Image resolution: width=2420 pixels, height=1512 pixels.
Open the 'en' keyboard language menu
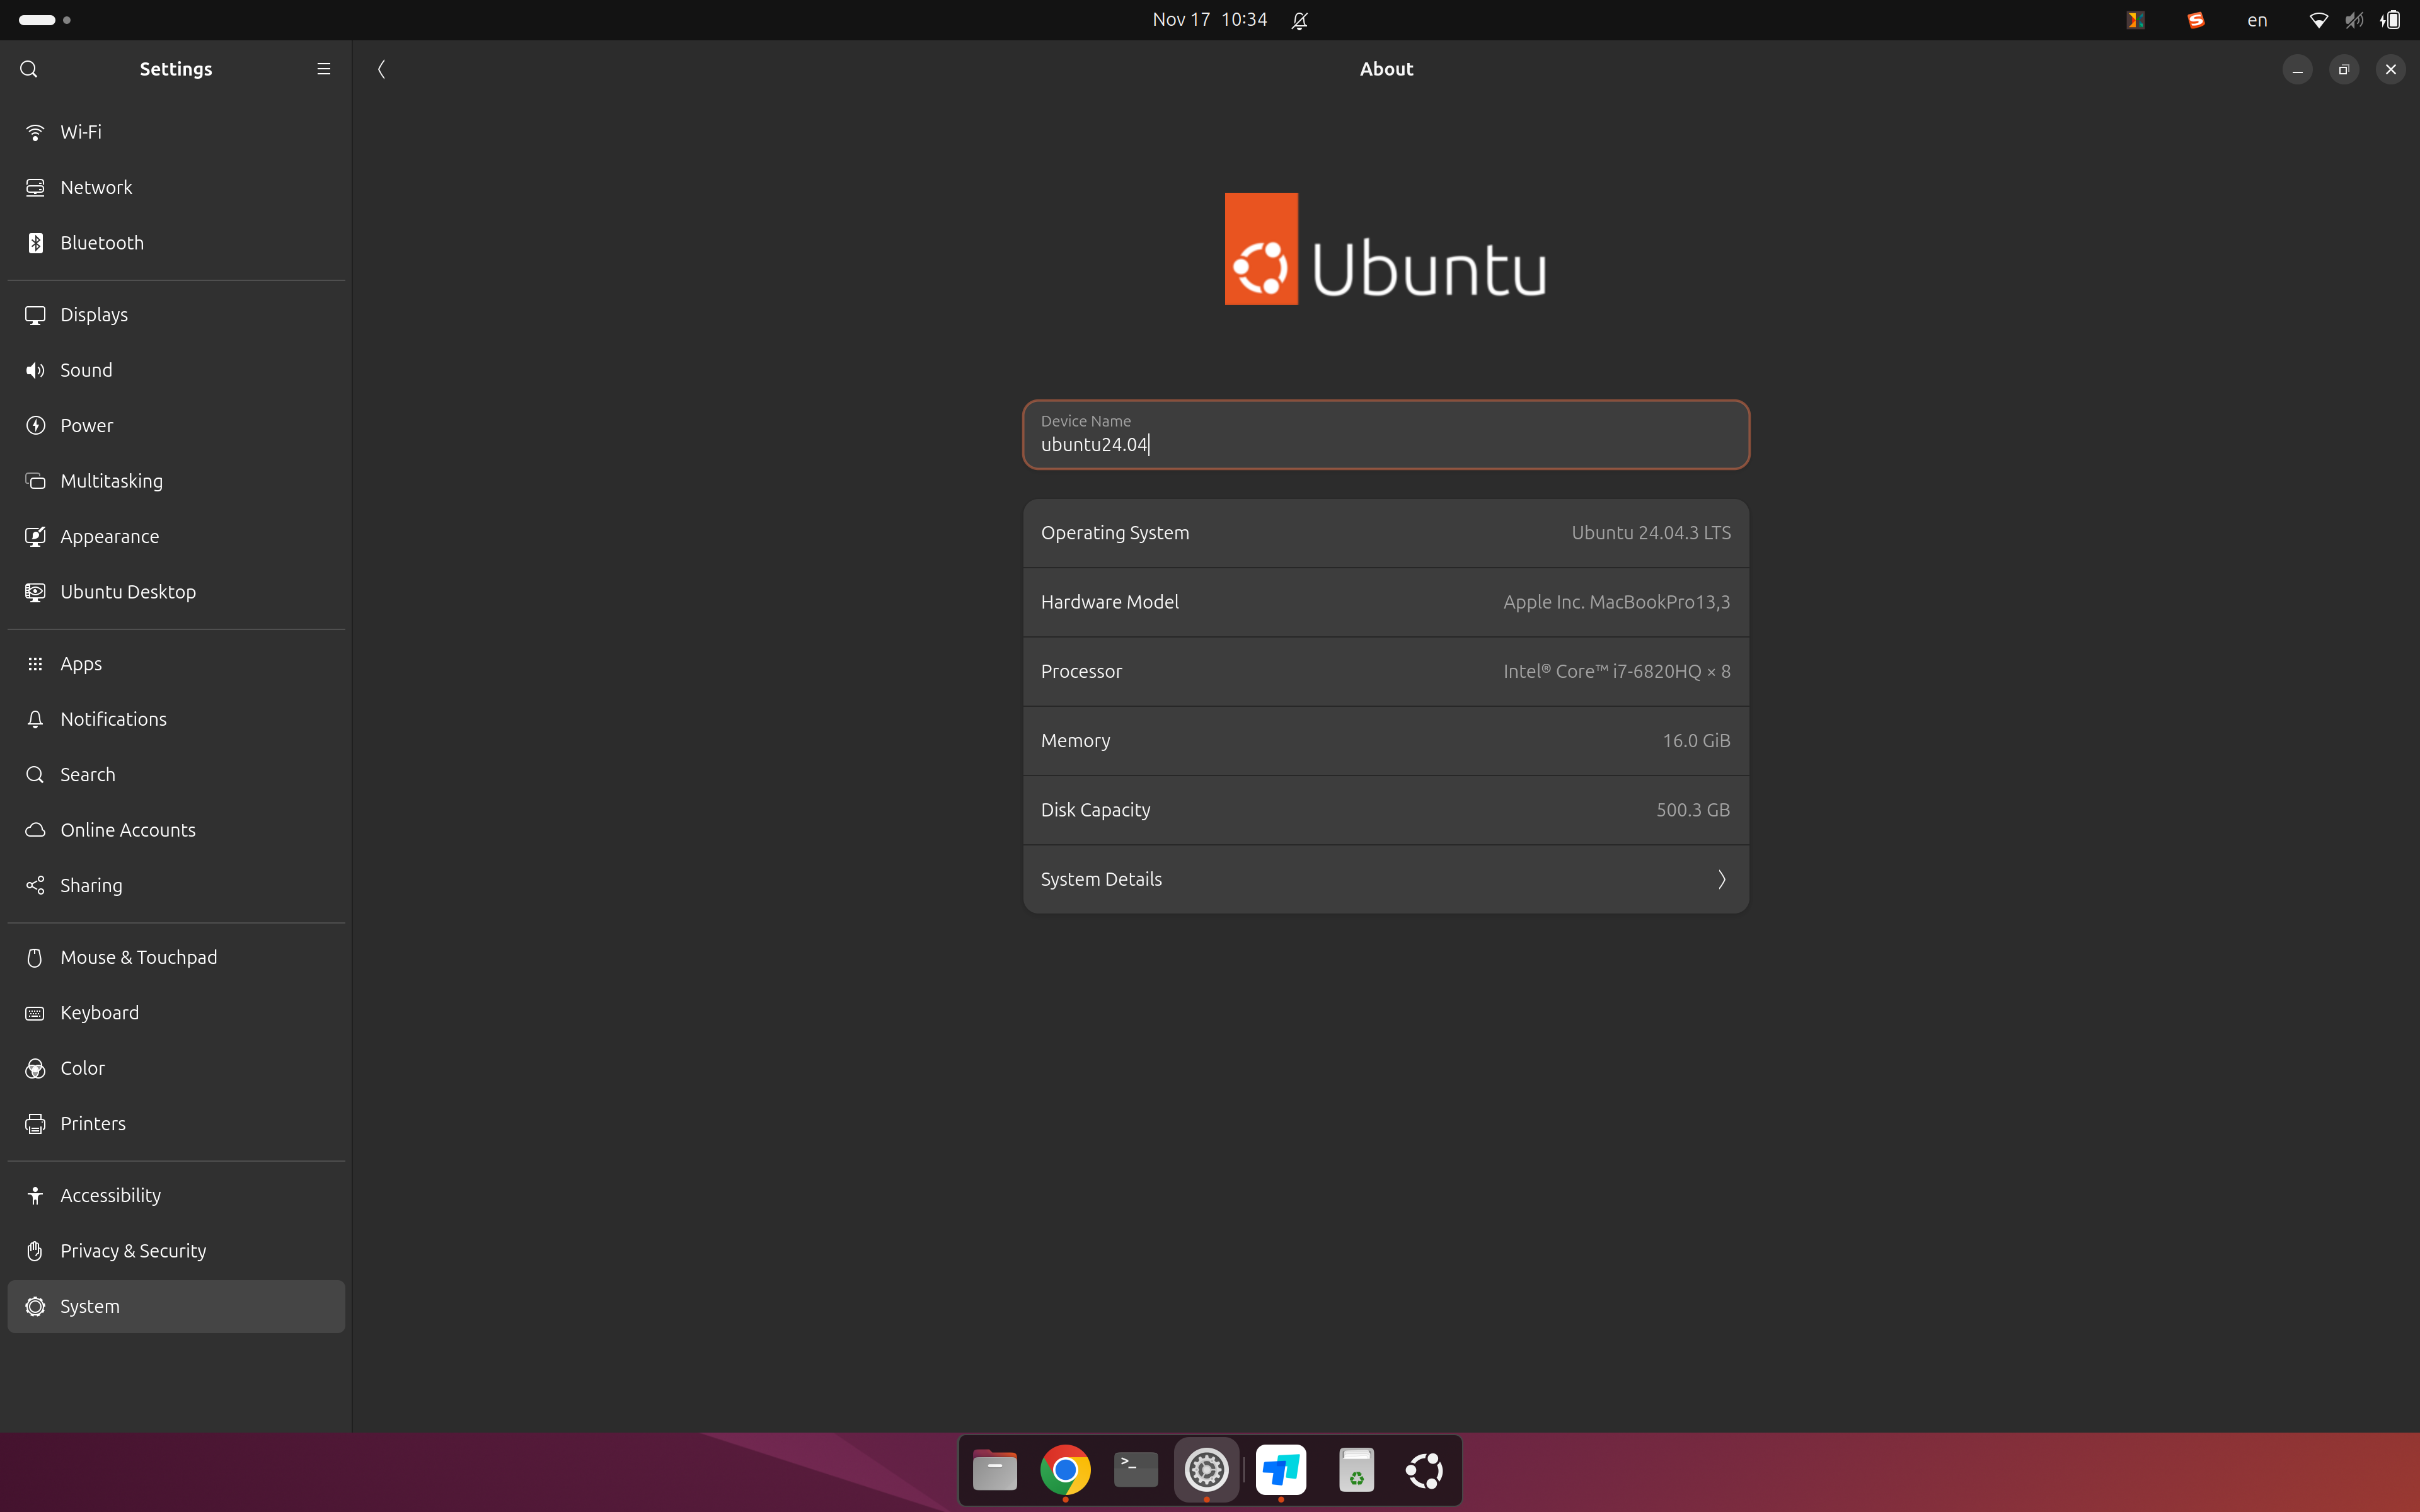(2257, 20)
